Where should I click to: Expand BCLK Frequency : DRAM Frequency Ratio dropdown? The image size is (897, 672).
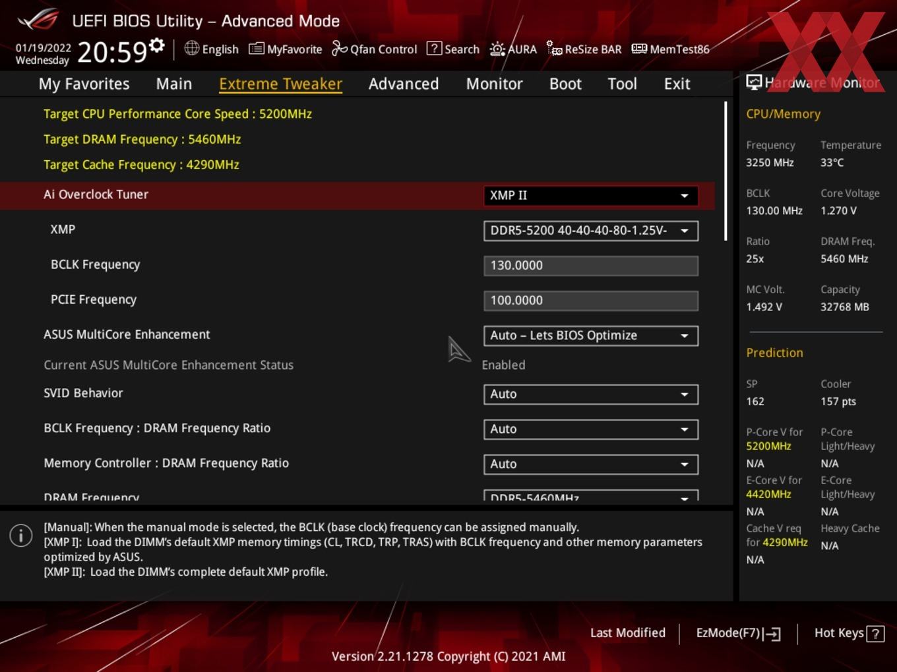[590, 429]
